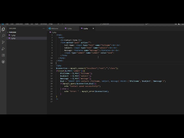Open 1.php in the Explorer tree
Screen dimensions: 184x138
click(x=13, y=35)
